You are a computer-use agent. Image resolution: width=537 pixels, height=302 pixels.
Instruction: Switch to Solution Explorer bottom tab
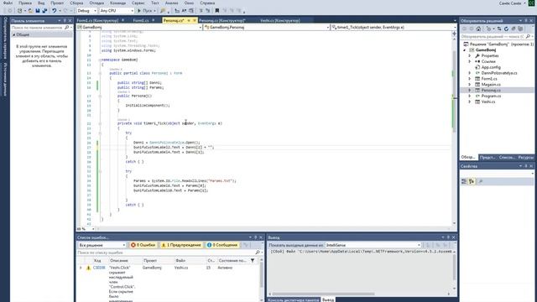468,157
